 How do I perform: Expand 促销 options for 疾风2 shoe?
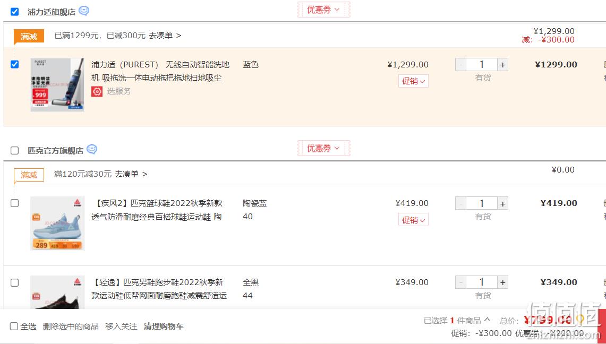click(413, 220)
